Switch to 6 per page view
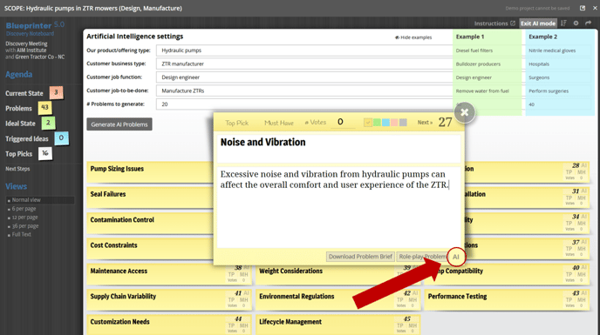Screen dimensions: 600x335 coord(24,209)
